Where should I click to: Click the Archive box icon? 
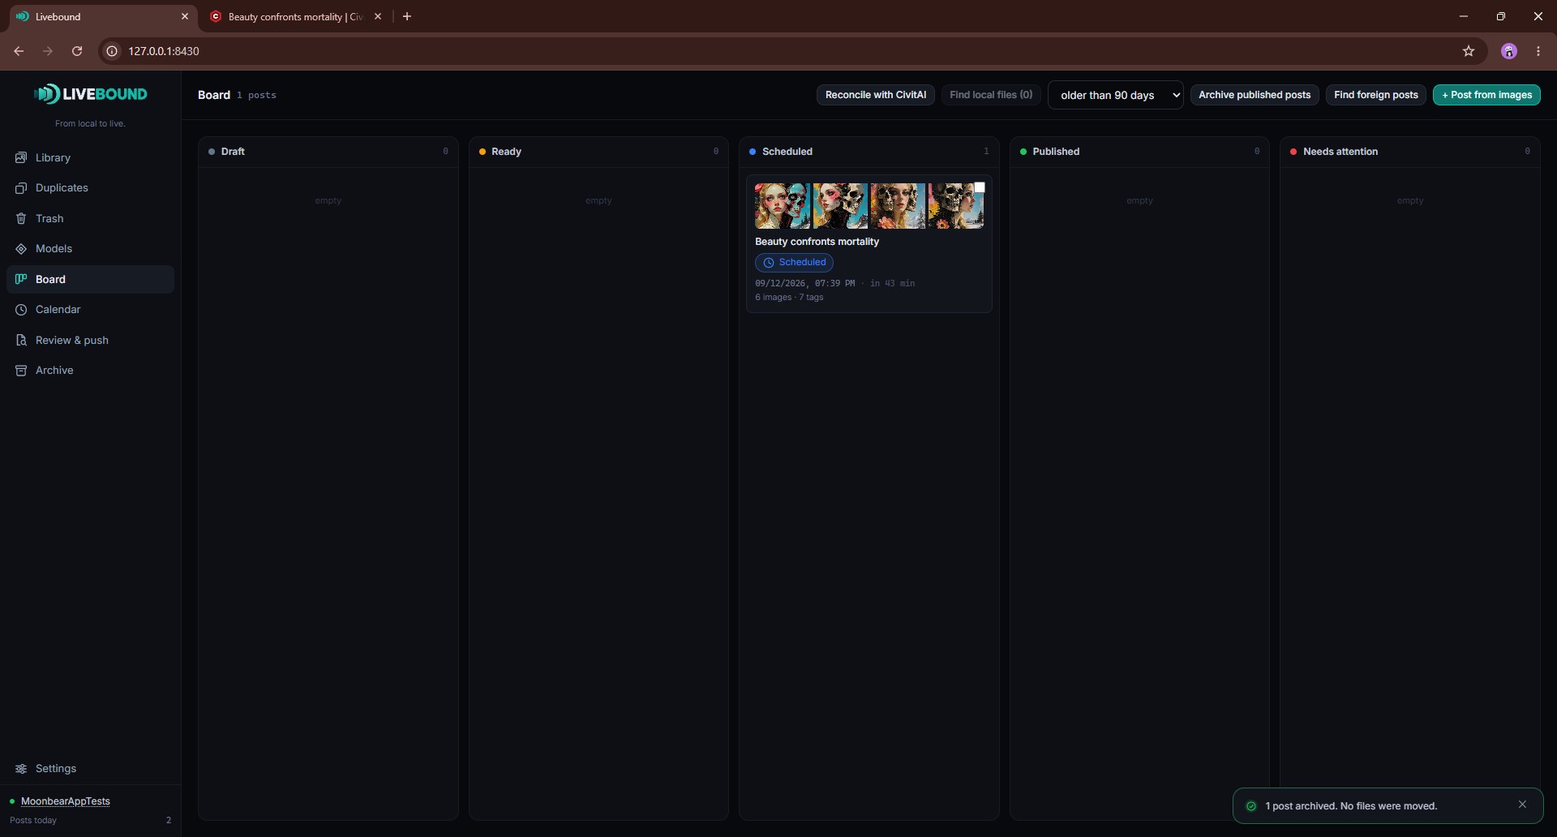click(21, 371)
